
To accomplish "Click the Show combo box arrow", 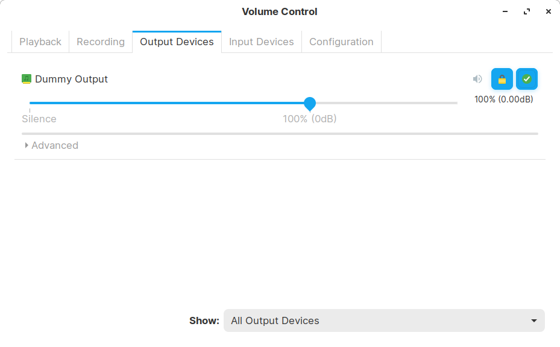I will [x=533, y=320].
